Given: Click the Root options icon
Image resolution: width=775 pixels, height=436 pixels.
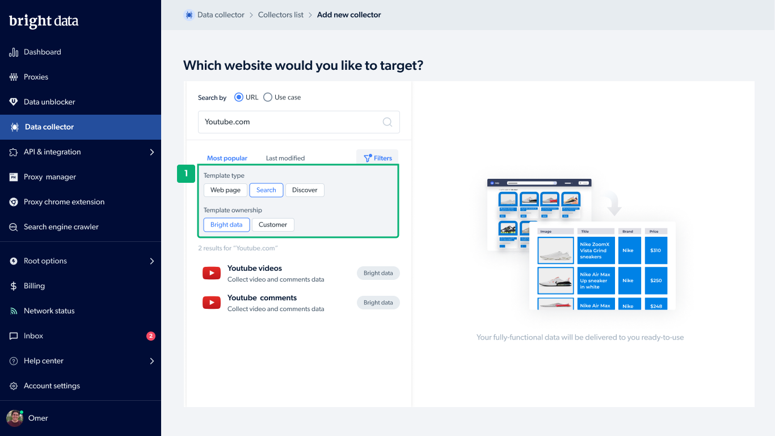Looking at the screenshot, I should tap(14, 261).
